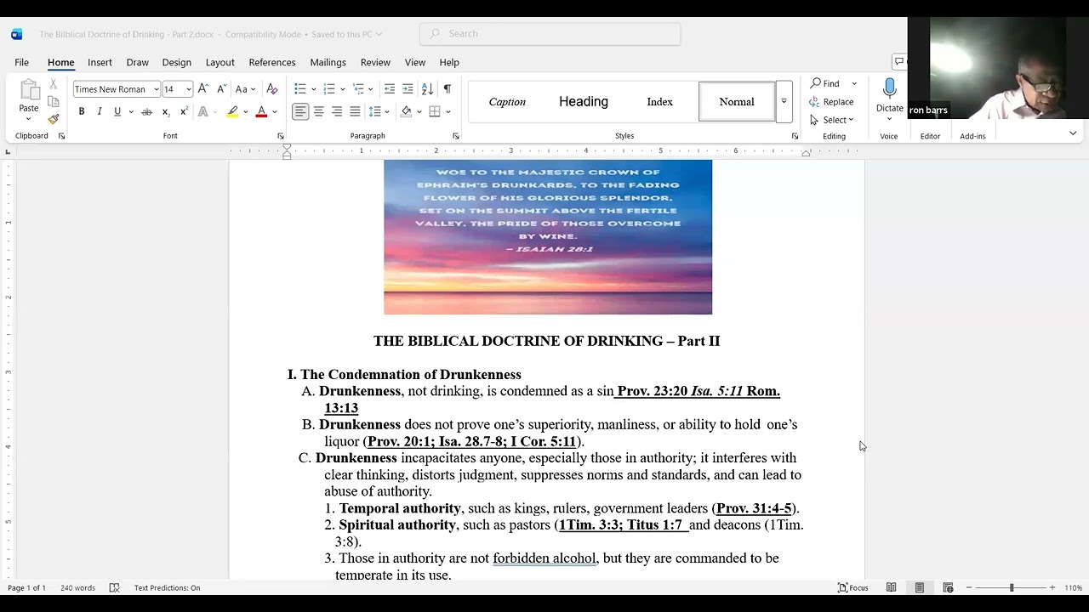Viewport: 1089px width, 612px height.
Task: Click the proofing errors book icon
Action: (114, 587)
